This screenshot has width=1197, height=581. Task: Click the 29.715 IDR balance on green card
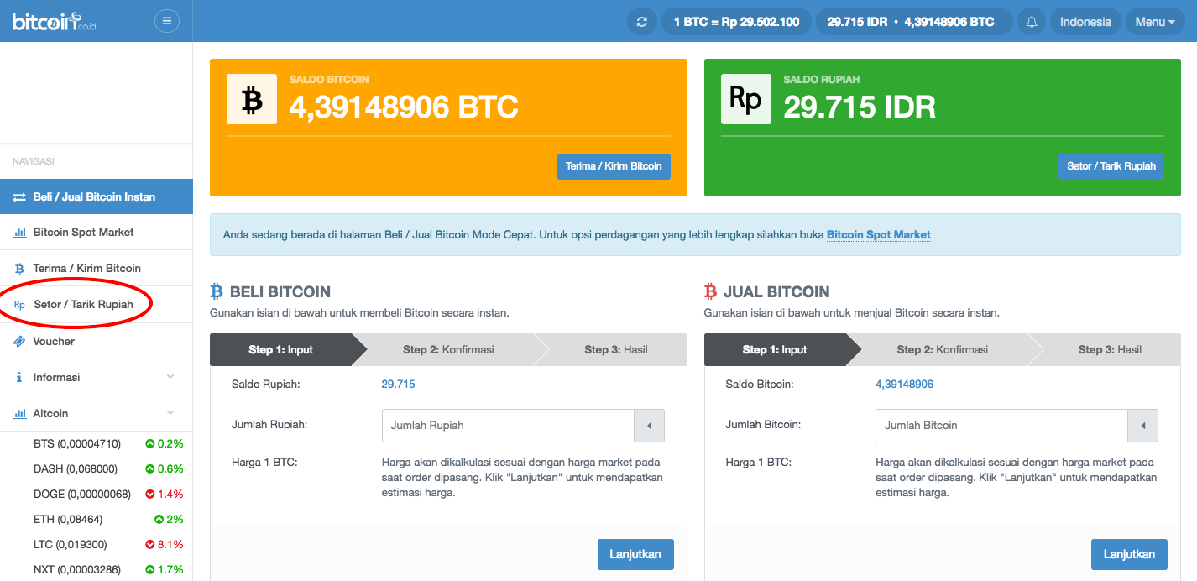(860, 107)
